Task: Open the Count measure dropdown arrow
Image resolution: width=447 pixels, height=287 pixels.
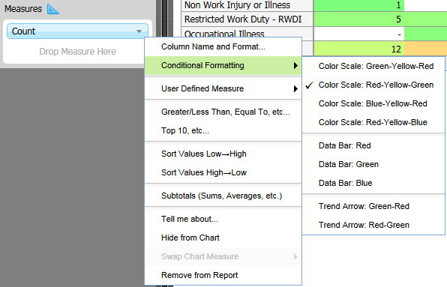Action: tap(139, 31)
